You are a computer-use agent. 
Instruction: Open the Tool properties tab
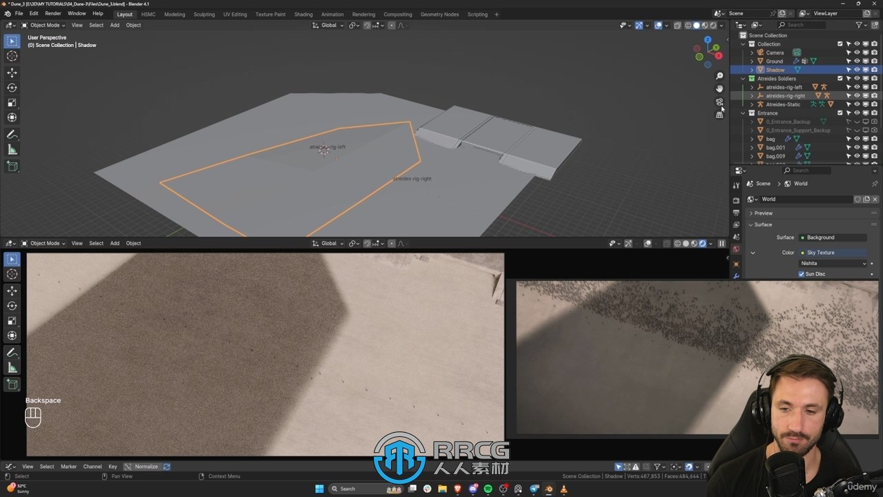tap(736, 185)
